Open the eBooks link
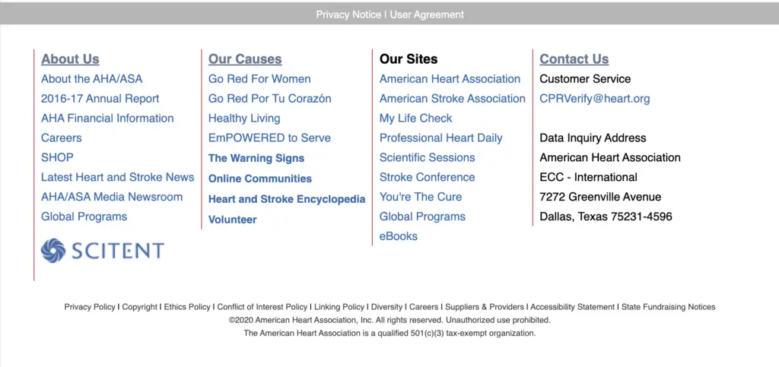Image resolution: width=779 pixels, height=367 pixels. tap(399, 236)
